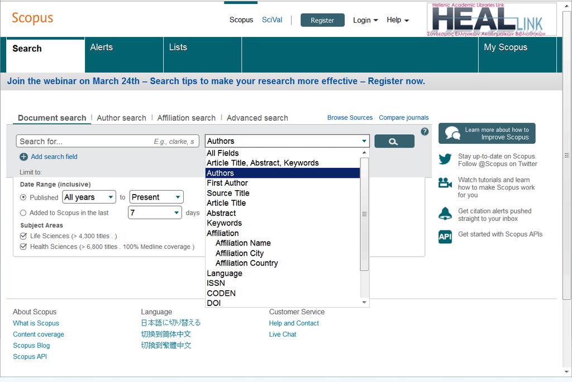Image resolution: width=572 pixels, height=382 pixels.
Task: Click the dropdown list scroll down arrow
Action: (364, 303)
